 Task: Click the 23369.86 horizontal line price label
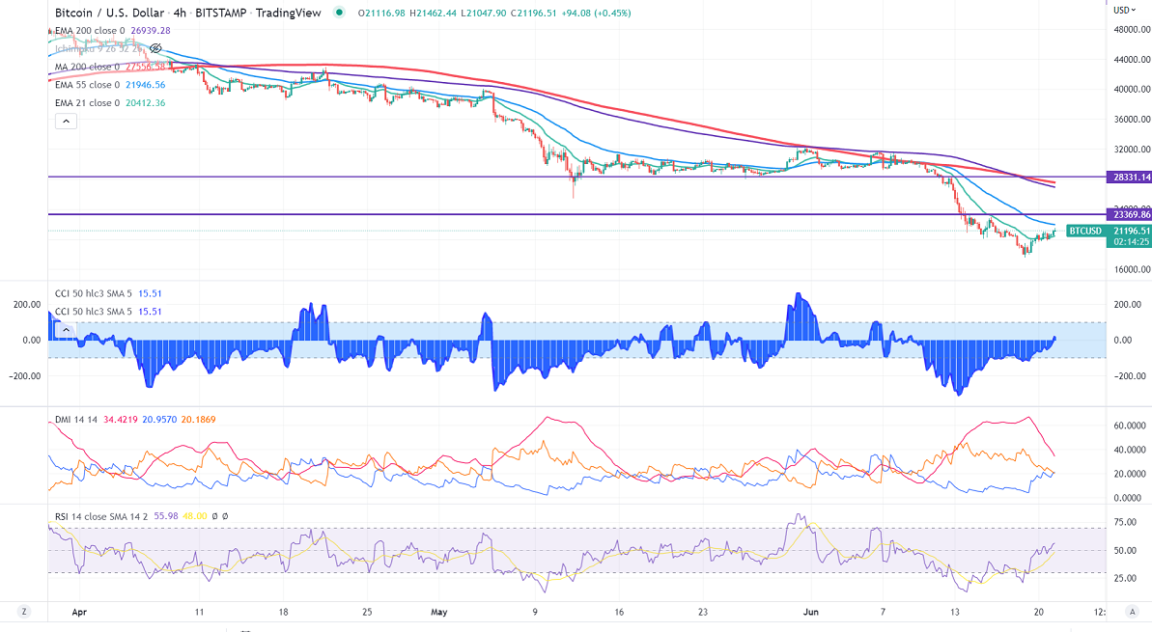click(1129, 215)
